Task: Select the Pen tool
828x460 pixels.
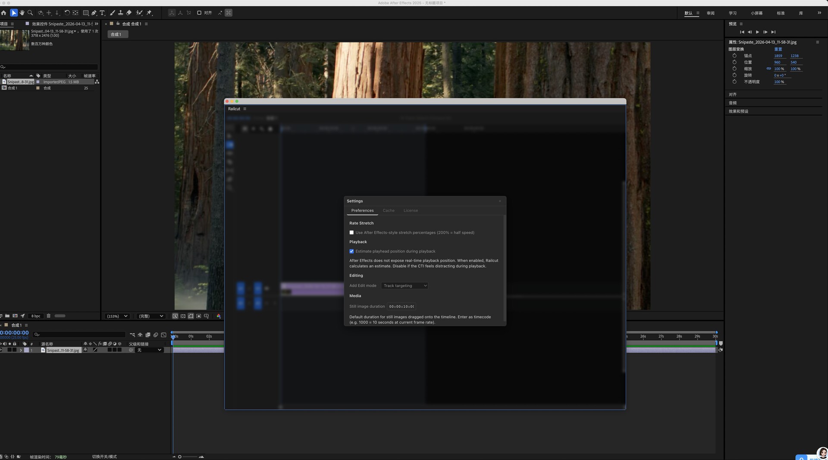Action: (94, 13)
